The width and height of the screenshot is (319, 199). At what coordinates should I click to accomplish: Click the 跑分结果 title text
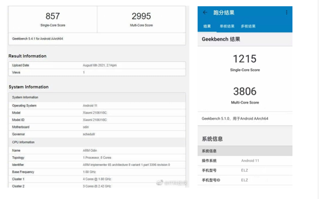[x=224, y=13]
